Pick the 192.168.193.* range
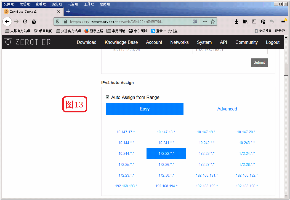The width and height of the screenshot is (290, 200). [126, 186]
